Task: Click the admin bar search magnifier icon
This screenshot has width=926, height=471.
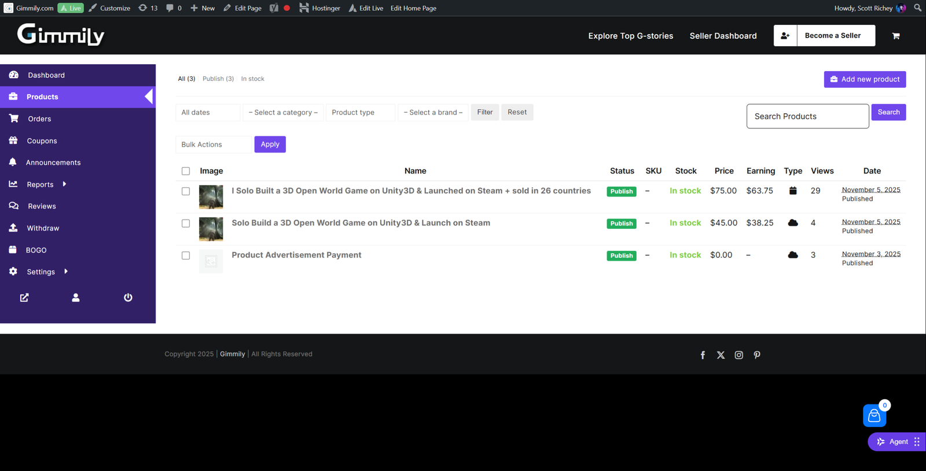Action: pos(917,8)
